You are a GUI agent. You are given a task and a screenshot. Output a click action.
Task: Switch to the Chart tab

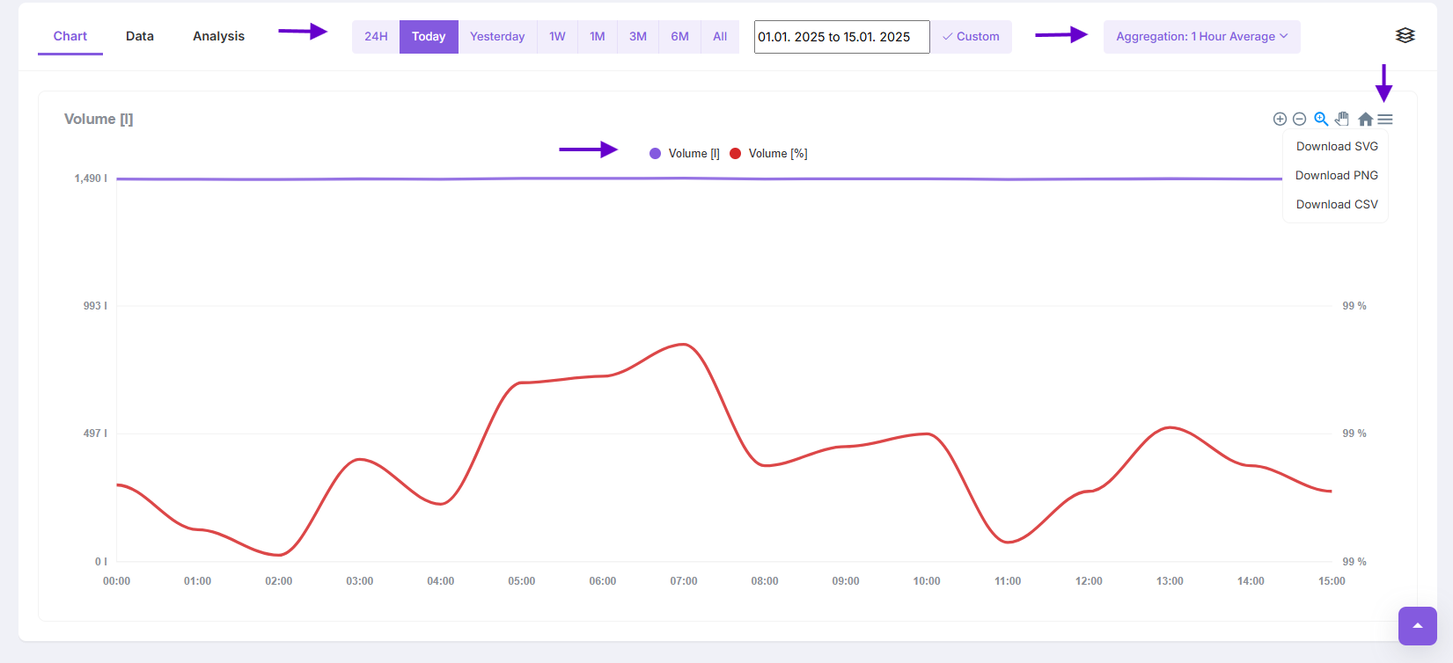pos(70,36)
